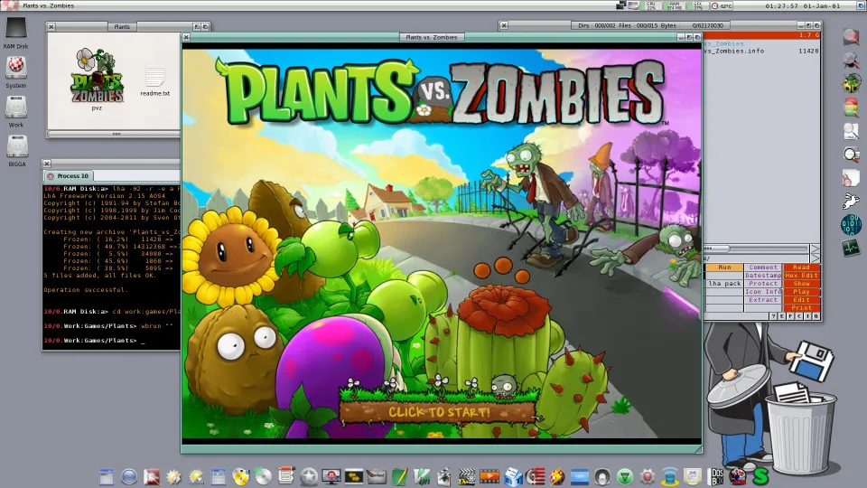Launch the red-white Amiga ball dock icon
The height and width of the screenshot is (488, 867).
(x=557, y=476)
